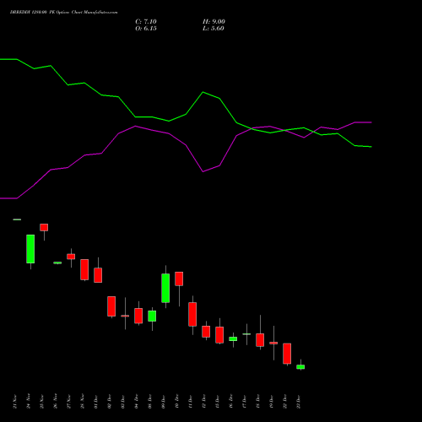Click the low value L: 5.60
The width and height of the screenshot is (422, 422).
click(214, 29)
